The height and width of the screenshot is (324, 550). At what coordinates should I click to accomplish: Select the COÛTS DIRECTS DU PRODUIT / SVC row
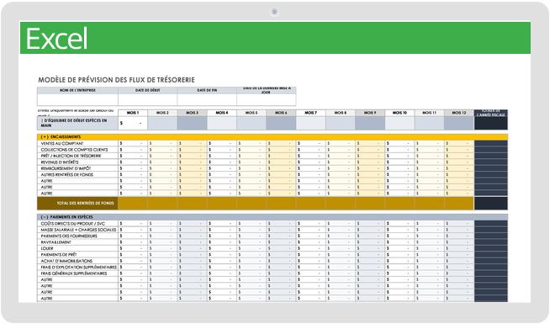click(77, 224)
